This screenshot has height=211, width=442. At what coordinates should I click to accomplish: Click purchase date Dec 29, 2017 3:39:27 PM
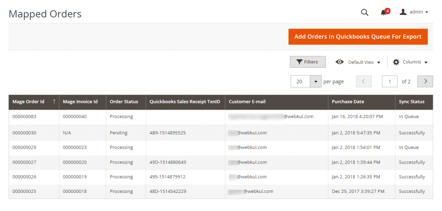[x=358, y=192]
